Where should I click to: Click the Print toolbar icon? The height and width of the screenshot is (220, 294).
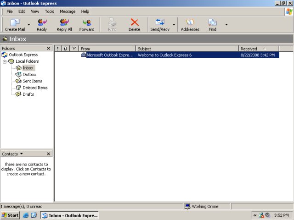click(112, 22)
